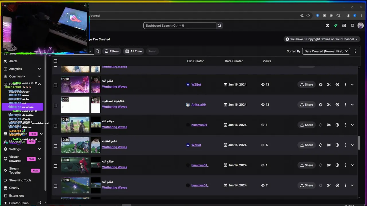This screenshot has height=206, width=367.
Task: Expand the Community sidebar section
Action: tap(40, 76)
